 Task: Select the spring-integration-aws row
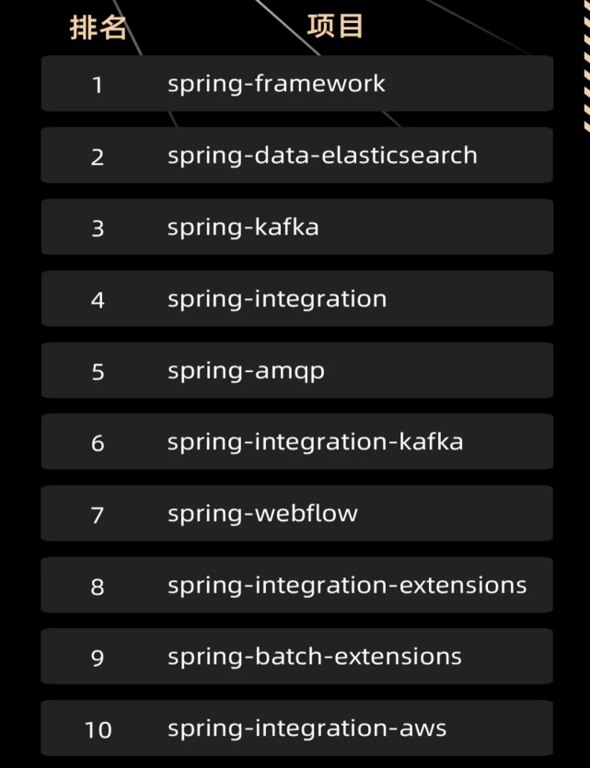(x=297, y=727)
